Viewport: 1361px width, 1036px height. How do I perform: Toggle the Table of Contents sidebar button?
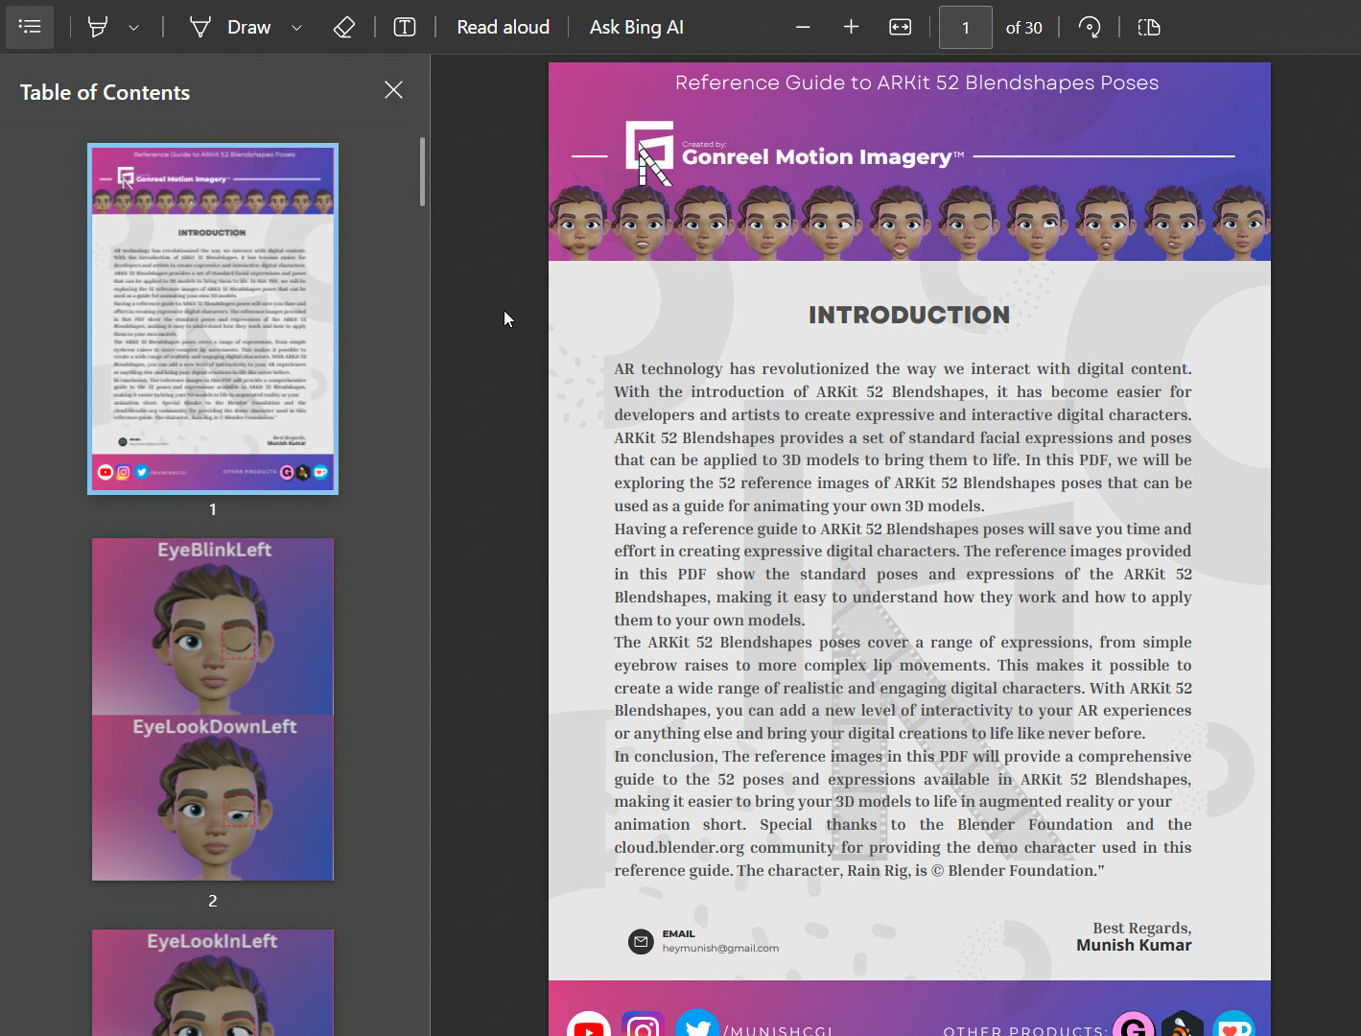(x=30, y=27)
